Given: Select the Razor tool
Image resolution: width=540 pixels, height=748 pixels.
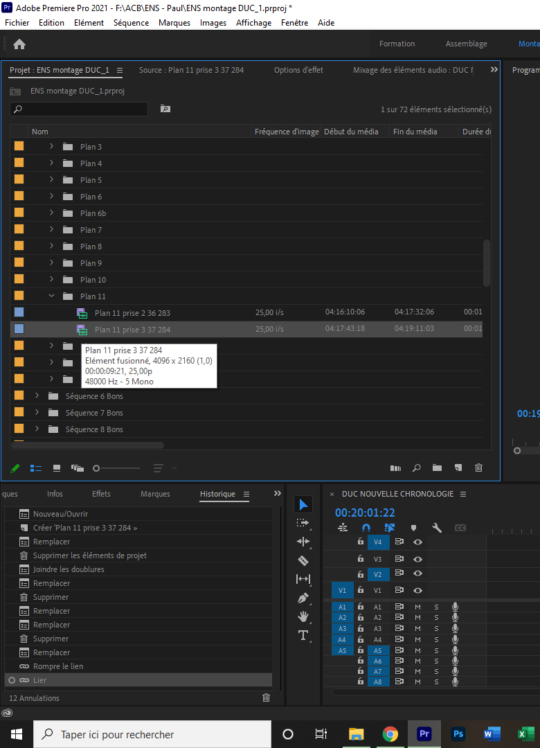Looking at the screenshot, I should (x=303, y=560).
